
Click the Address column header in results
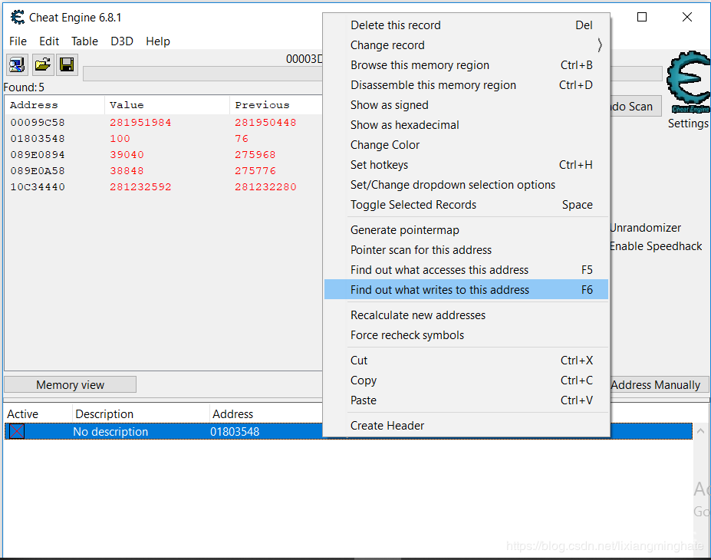point(54,105)
